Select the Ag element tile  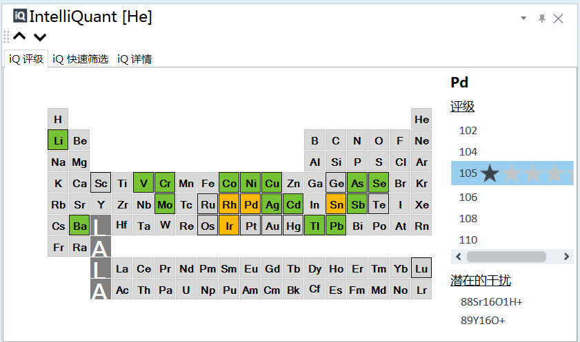coord(272,204)
